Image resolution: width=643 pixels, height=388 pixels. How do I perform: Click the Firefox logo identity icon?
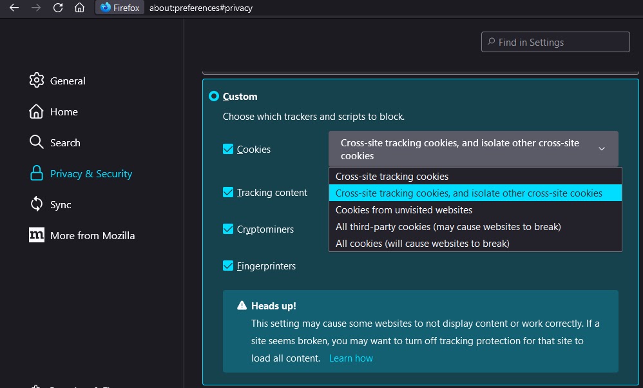[x=106, y=8]
